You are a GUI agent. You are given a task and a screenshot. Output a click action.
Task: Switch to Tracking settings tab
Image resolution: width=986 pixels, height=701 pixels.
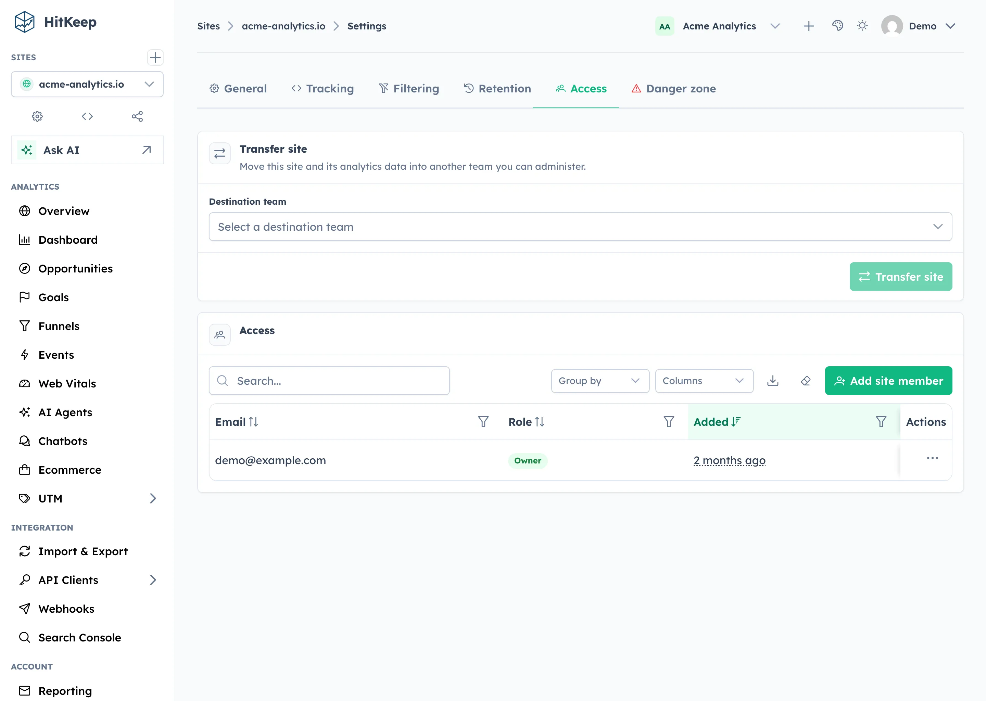pos(323,89)
